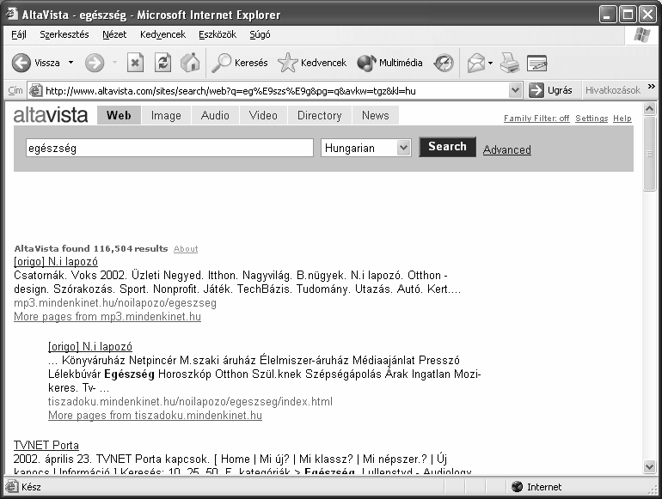Switch to the News tab

click(x=376, y=115)
